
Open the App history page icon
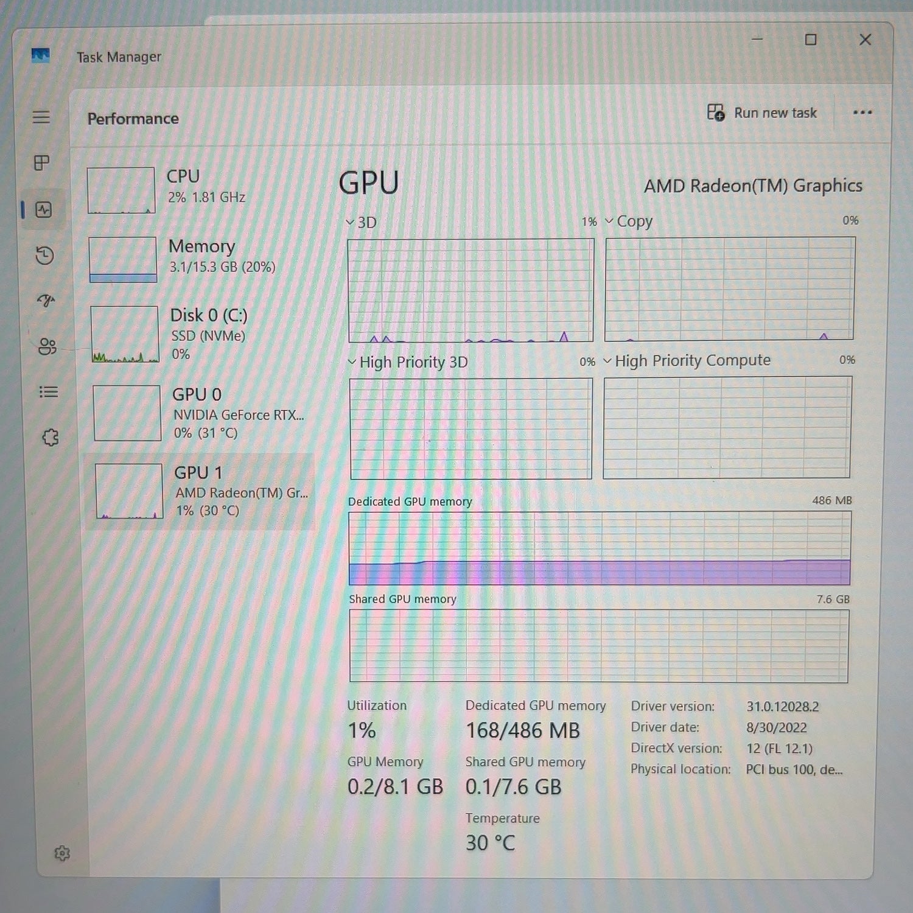tap(44, 255)
